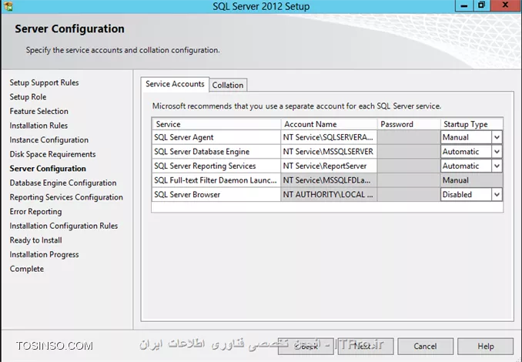Click password field for SQL Server Database Engine
Screen dimensions: 522x362
click(x=409, y=152)
